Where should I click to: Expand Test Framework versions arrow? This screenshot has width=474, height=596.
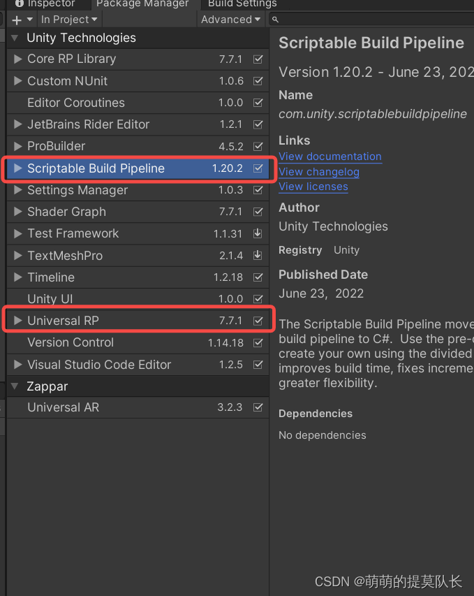pyautogui.click(x=17, y=233)
